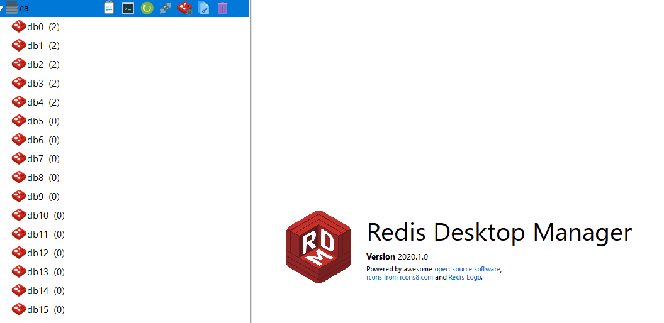Open connection settings Redis gear icon
The image size is (664, 323).
[x=184, y=8]
